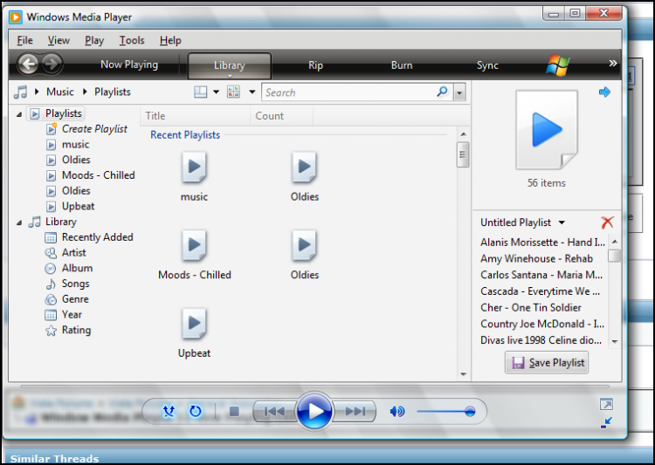Mute the sound with the speaker icon
655x465 pixels.
click(x=396, y=412)
